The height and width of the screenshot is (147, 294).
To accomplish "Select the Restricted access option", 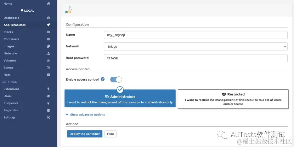I will click(x=233, y=99).
